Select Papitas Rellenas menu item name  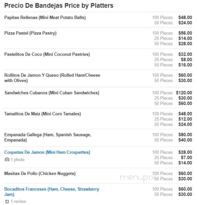coord(45,18)
